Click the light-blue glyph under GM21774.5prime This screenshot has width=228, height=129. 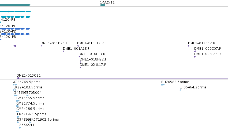click(18, 106)
